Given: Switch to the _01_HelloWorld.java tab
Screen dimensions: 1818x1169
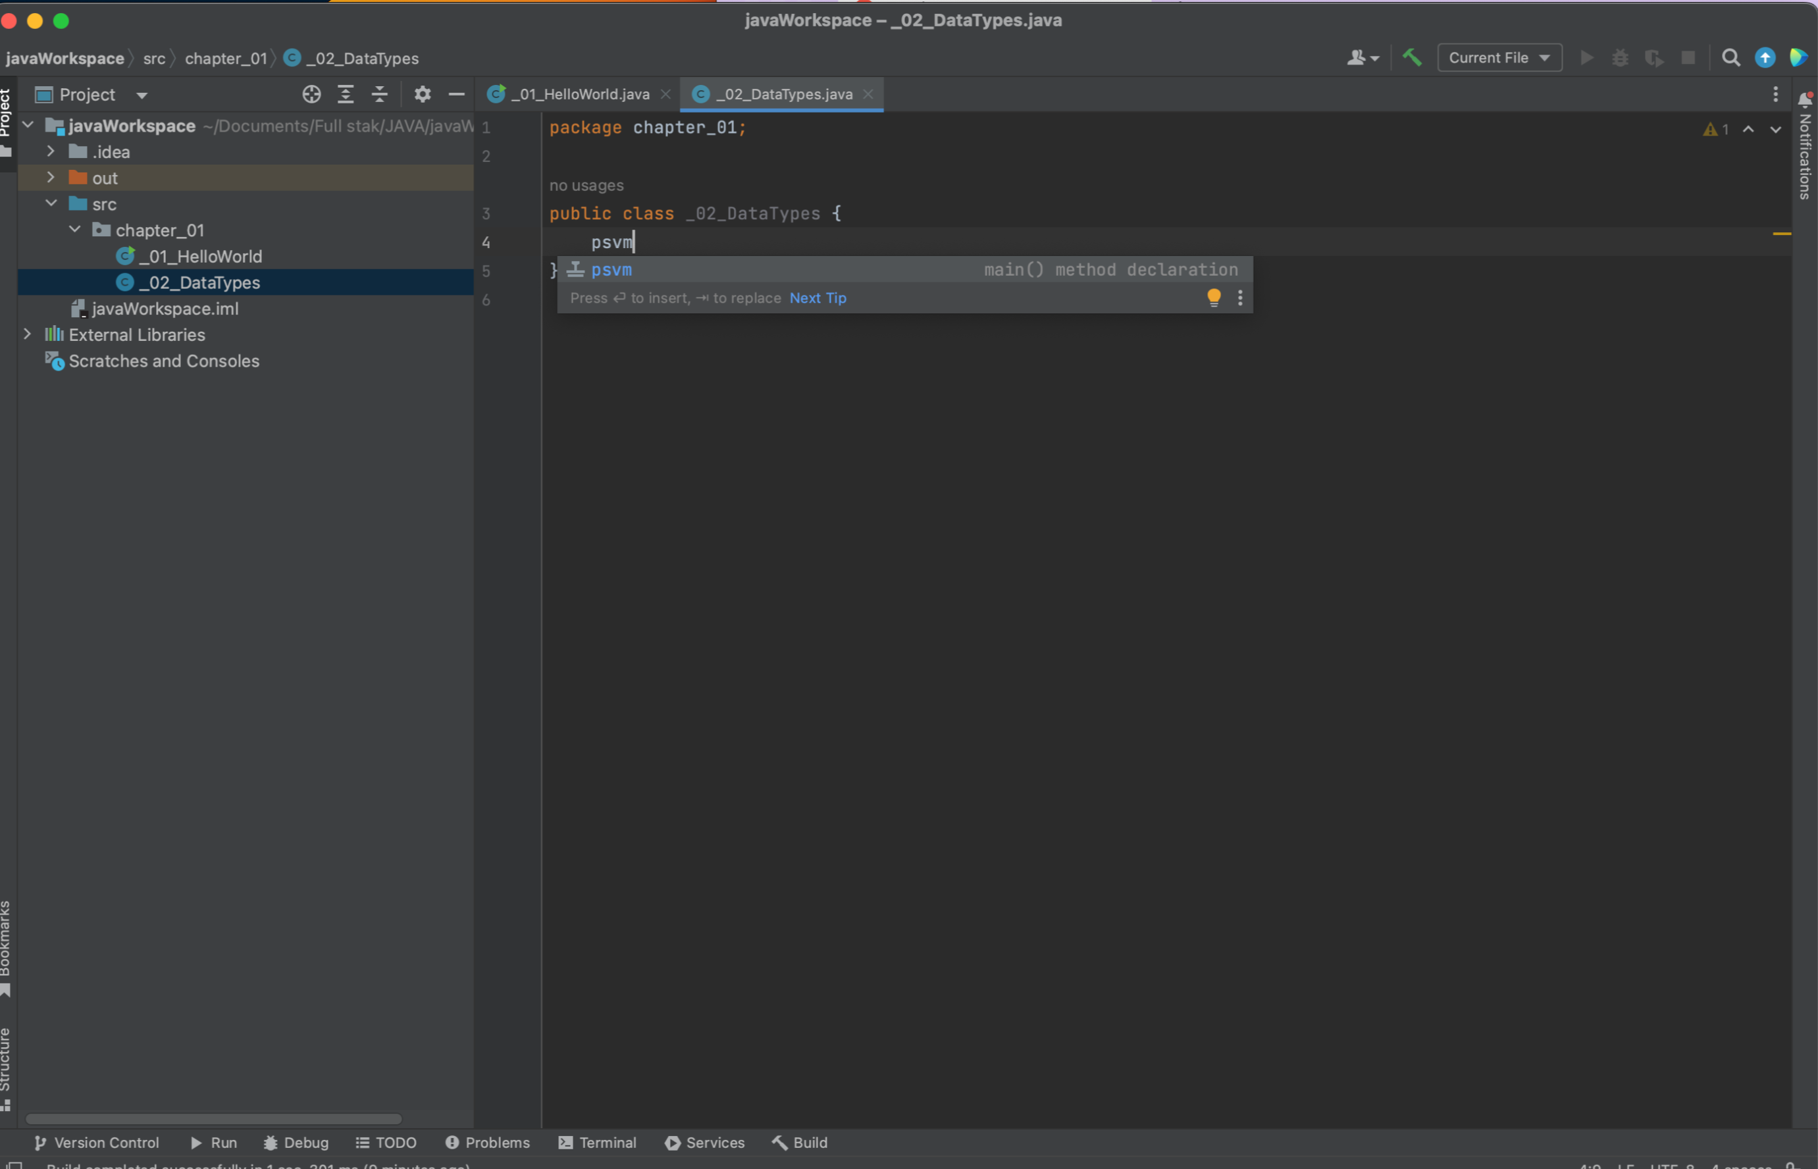Looking at the screenshot, I should 579,94.
